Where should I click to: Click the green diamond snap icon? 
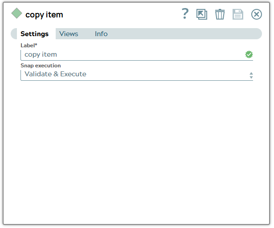click(16, 13)
